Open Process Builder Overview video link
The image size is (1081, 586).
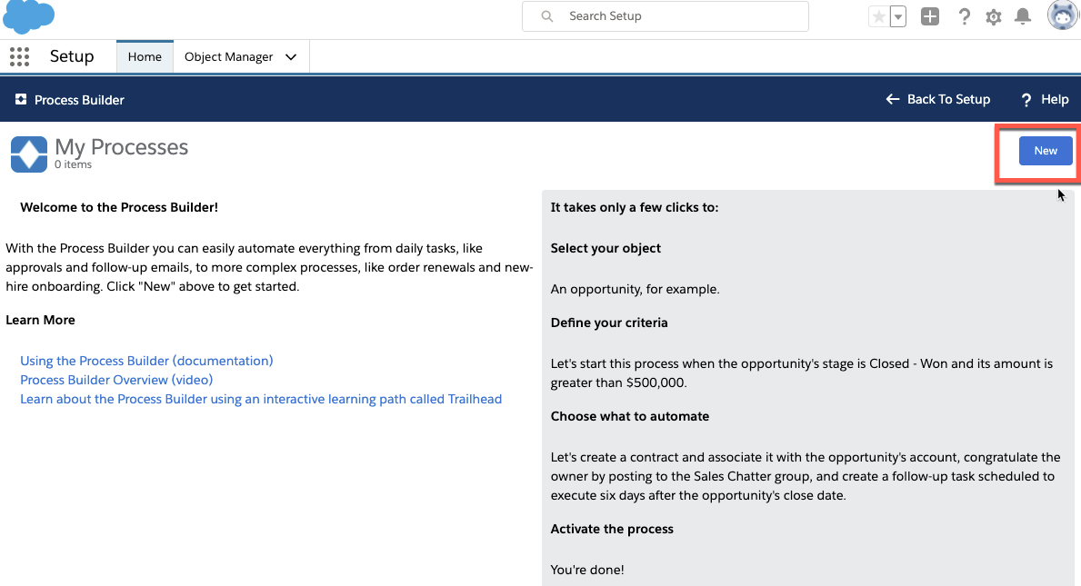click(116, 380)
